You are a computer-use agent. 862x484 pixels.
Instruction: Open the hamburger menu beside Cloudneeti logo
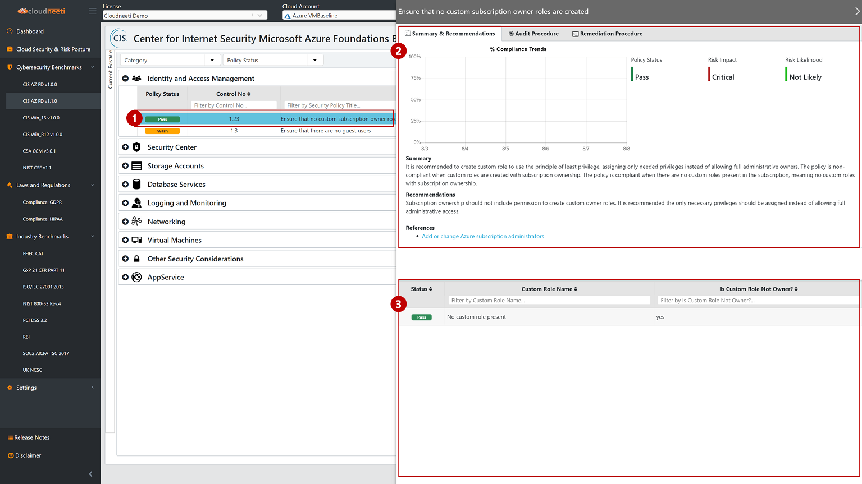tap(92, 11)
